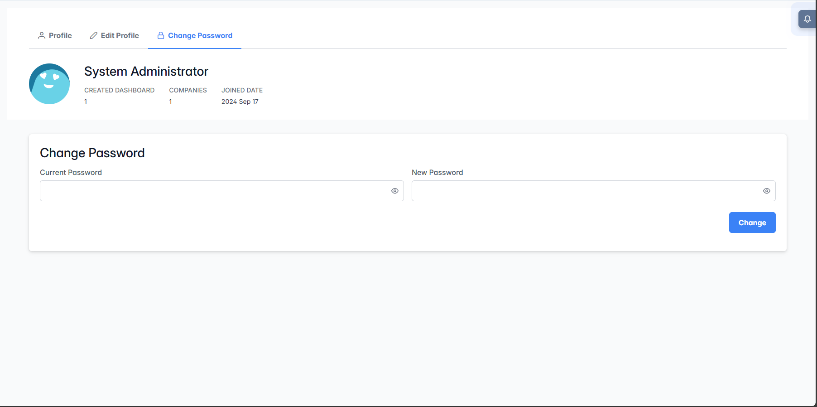The height and width of the screenshot is (407, 817).
Task: Click the joined date 2024 Sep 17
Action: (x=240, y=102)
